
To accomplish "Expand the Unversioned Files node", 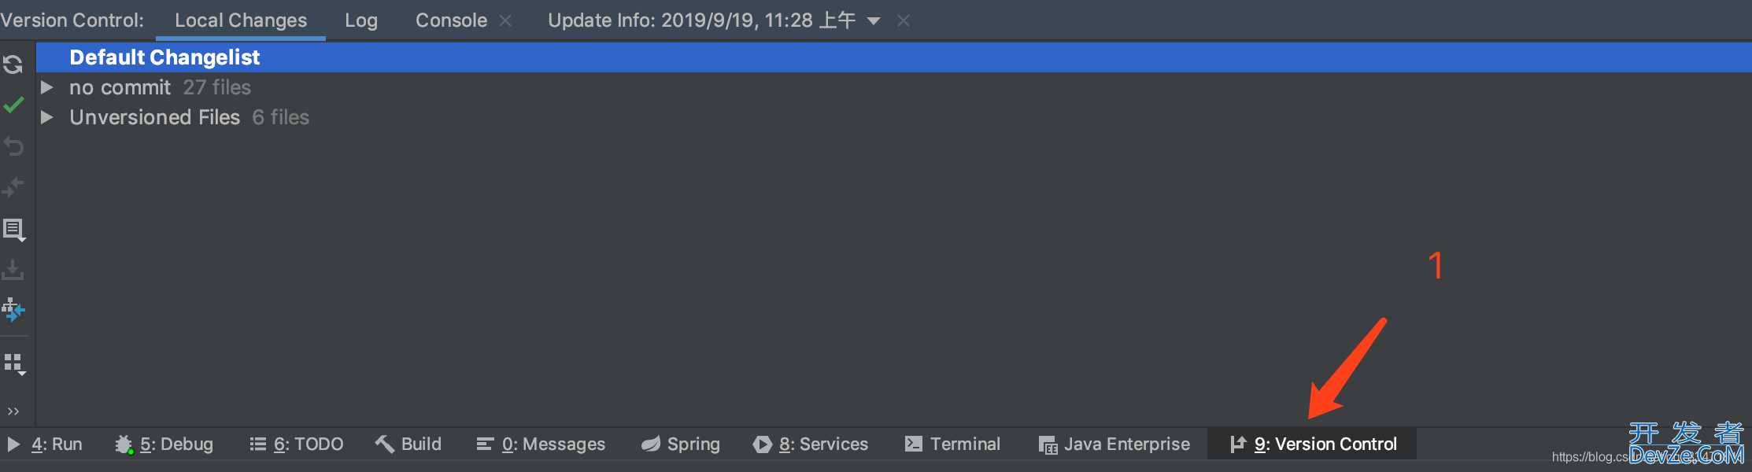I will [x=47, y=117].
